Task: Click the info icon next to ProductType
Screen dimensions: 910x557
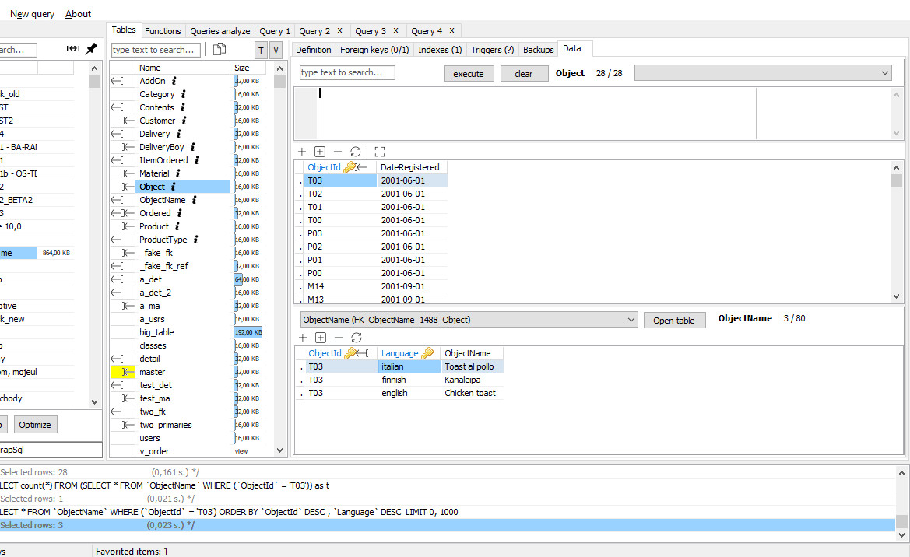Action: pos(196,240)
